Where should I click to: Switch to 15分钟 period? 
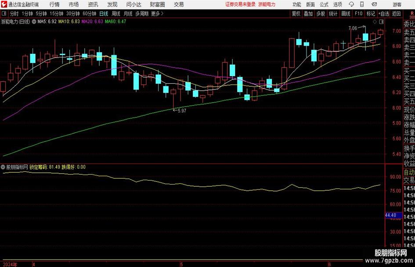[57, 14]
